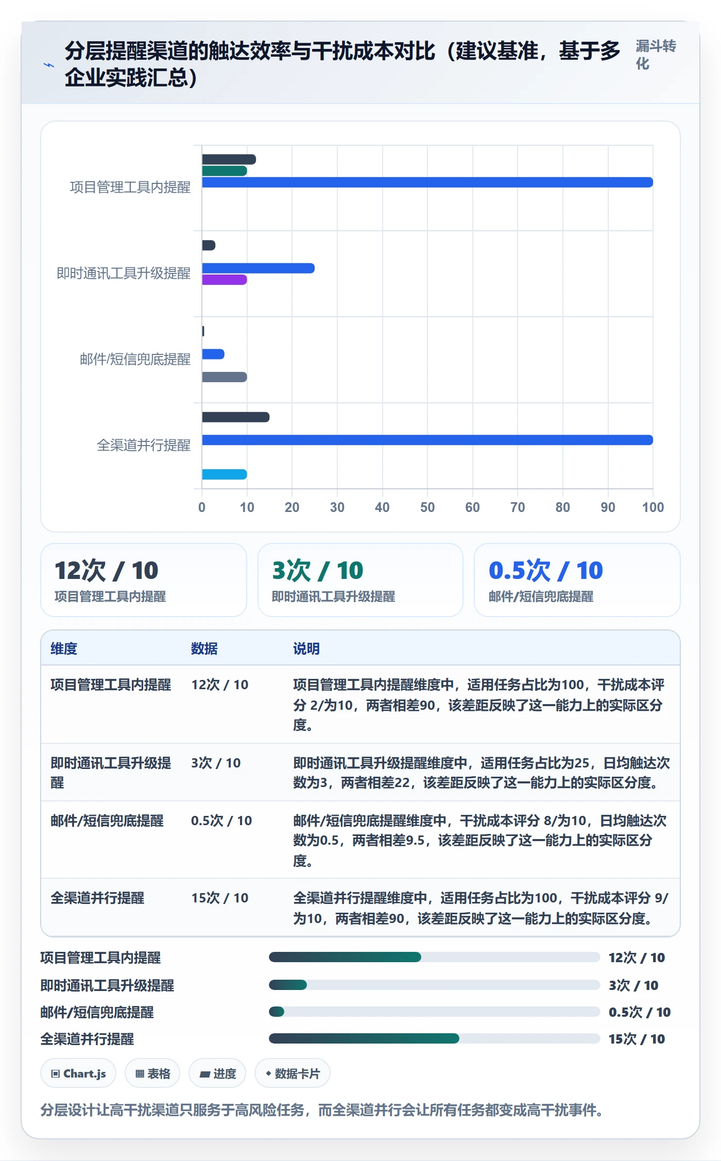721x1161 pixels.
Task: Click table cell 0.5次 / 10
Action: [x=221, y=821]
